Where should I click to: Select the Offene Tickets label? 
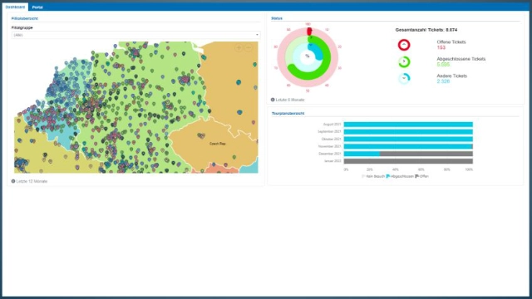[x=451, y=42]
